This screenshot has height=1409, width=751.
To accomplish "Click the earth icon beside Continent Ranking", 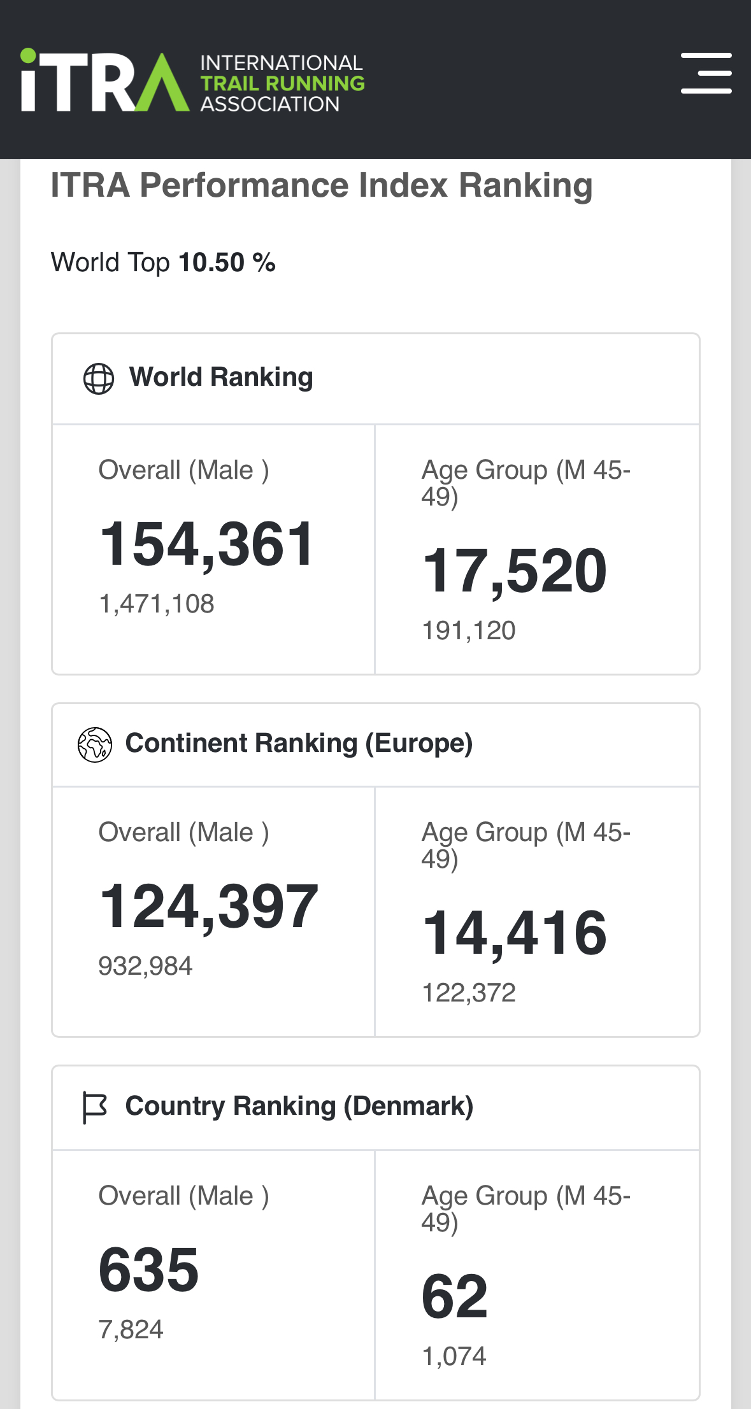I will (x=95, y=744).
